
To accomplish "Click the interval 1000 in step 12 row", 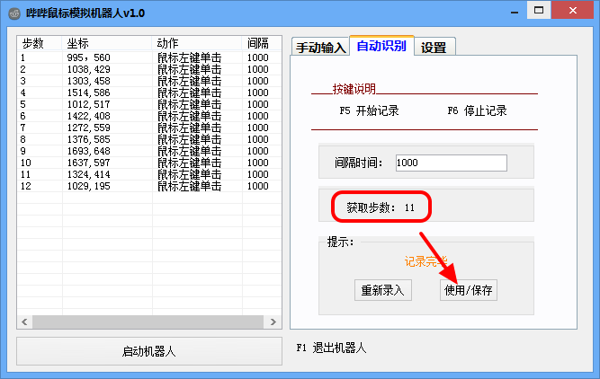I will pos(258,186).
